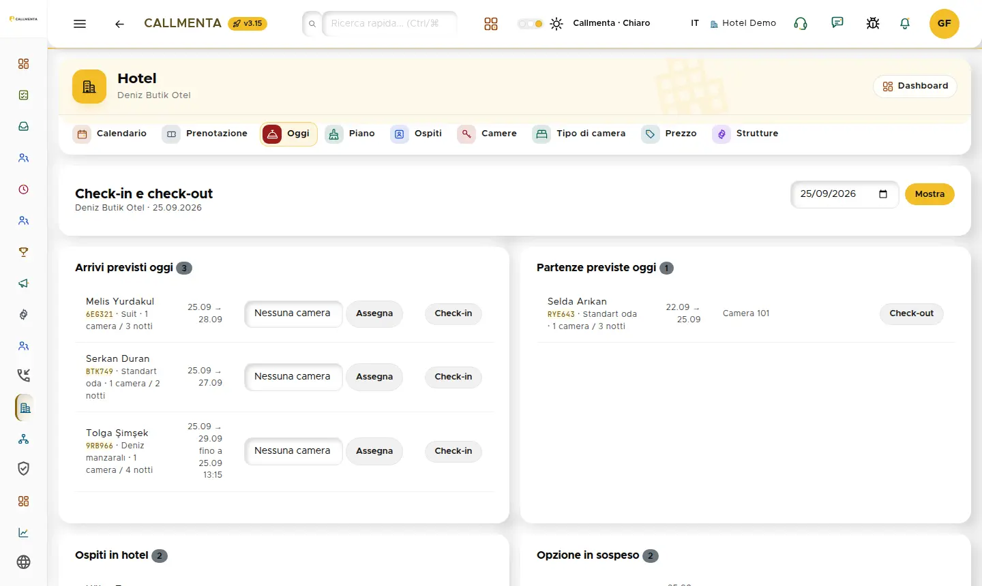
Task: Expand the room dropdown for Tolga Şimşek
Action: tap(293, 451)
